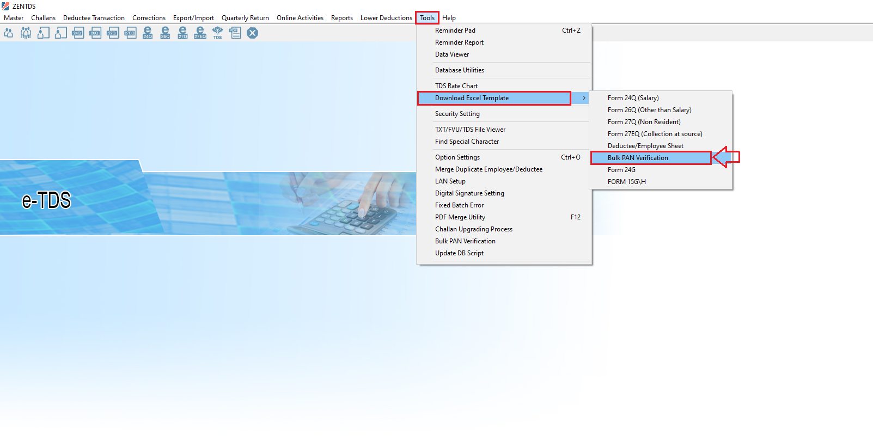Select Reminder Report menu entry
873x441 pixels.
click(x=504, y=42)
